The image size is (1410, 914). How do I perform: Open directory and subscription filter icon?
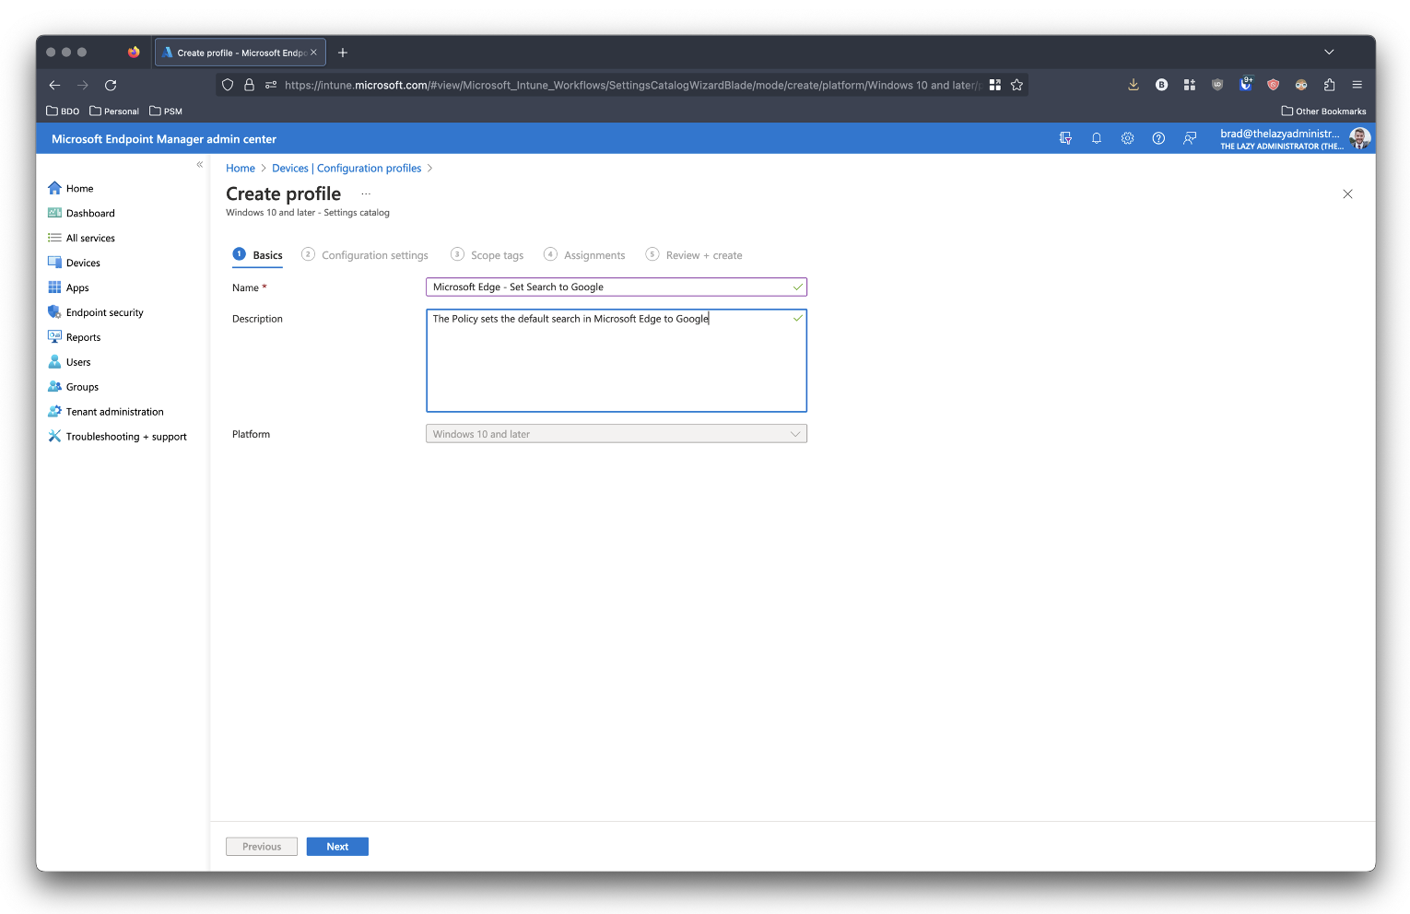[1065, 138]
